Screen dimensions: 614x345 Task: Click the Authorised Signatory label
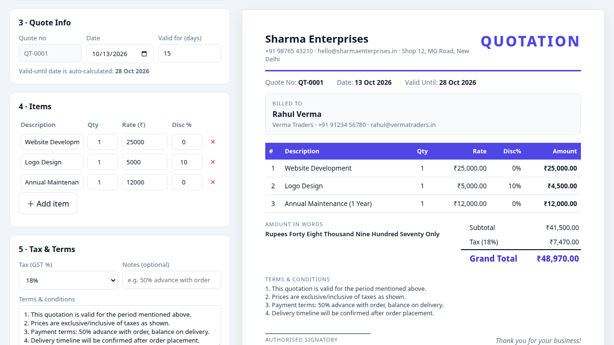[x=301, y=340]
